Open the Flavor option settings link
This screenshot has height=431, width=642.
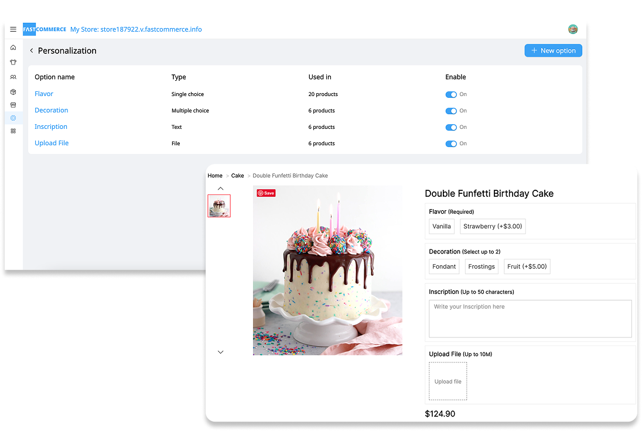[43, 93]
